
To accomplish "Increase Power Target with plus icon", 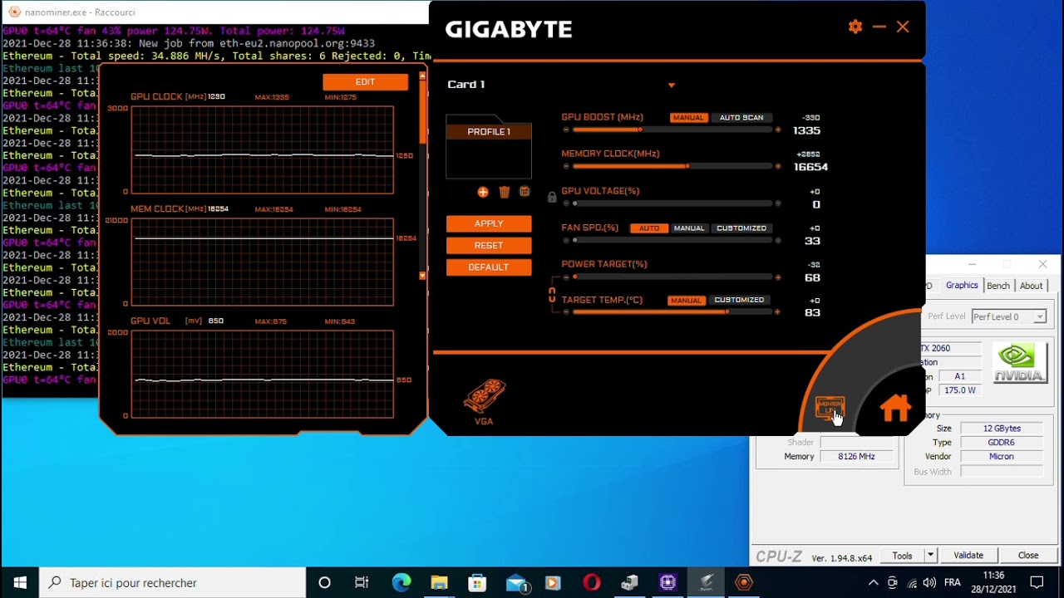I will coord(778,277).
